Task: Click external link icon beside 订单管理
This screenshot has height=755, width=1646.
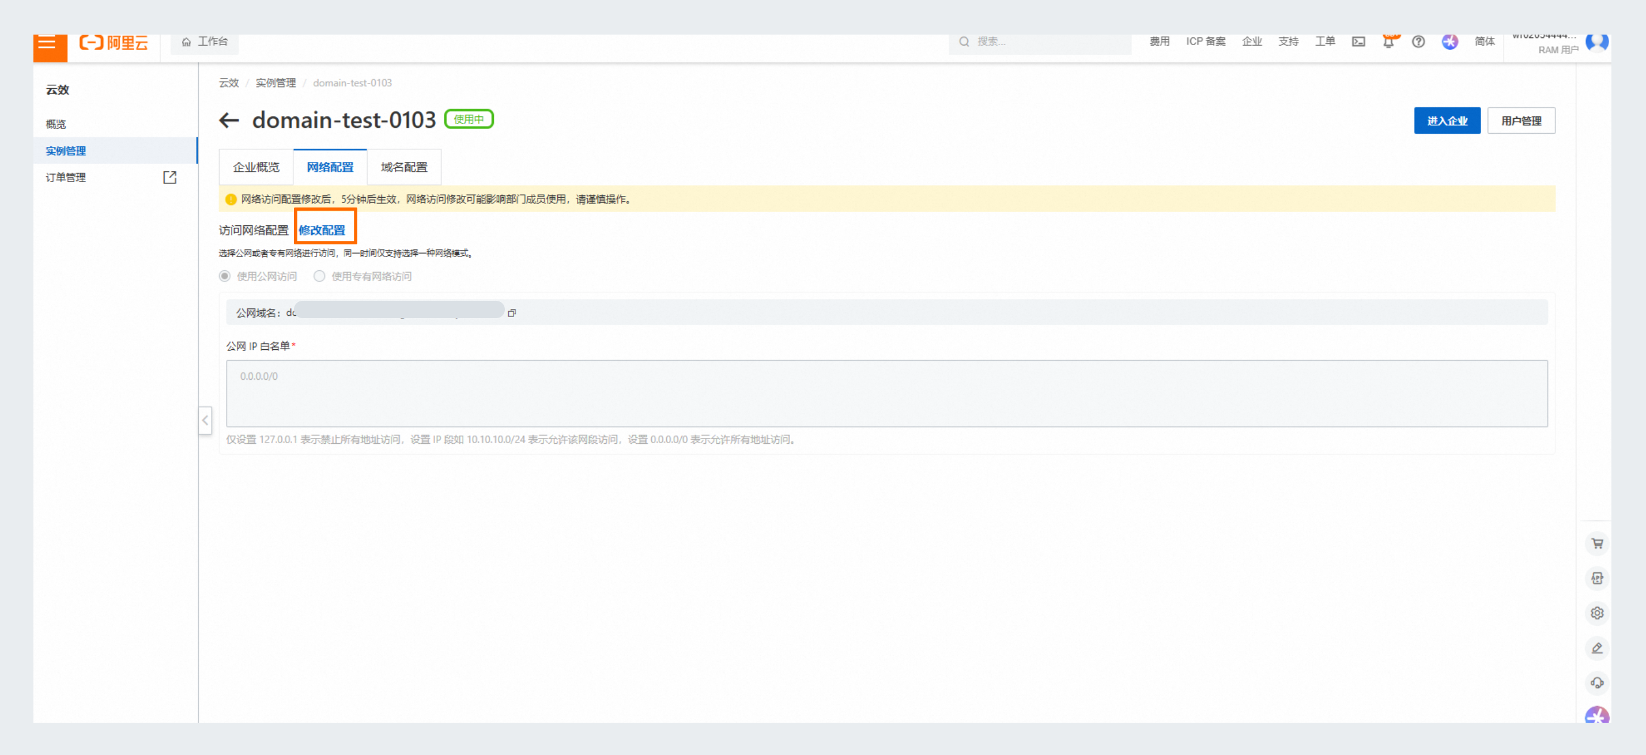Action: (170, 178)
